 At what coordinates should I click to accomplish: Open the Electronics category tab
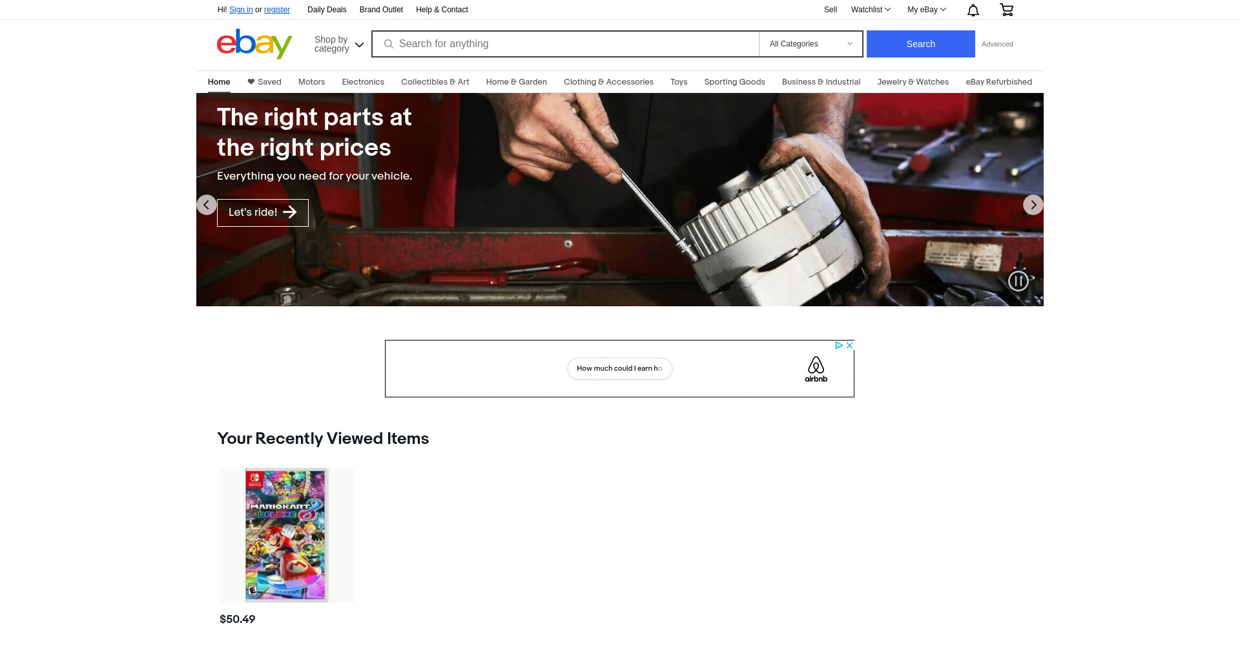point(362,82)
